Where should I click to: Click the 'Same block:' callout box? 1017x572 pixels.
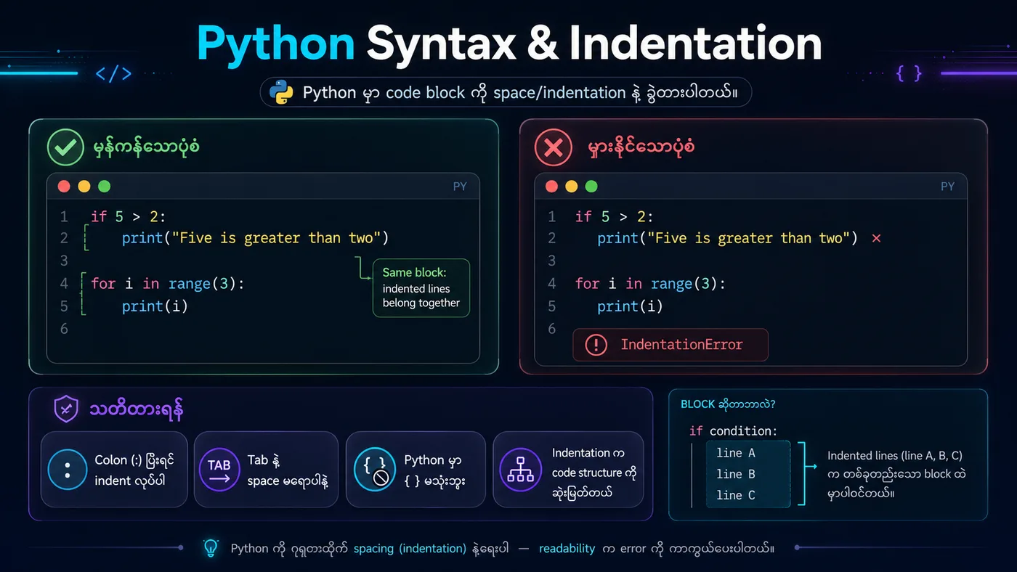(x=421, y=288)
